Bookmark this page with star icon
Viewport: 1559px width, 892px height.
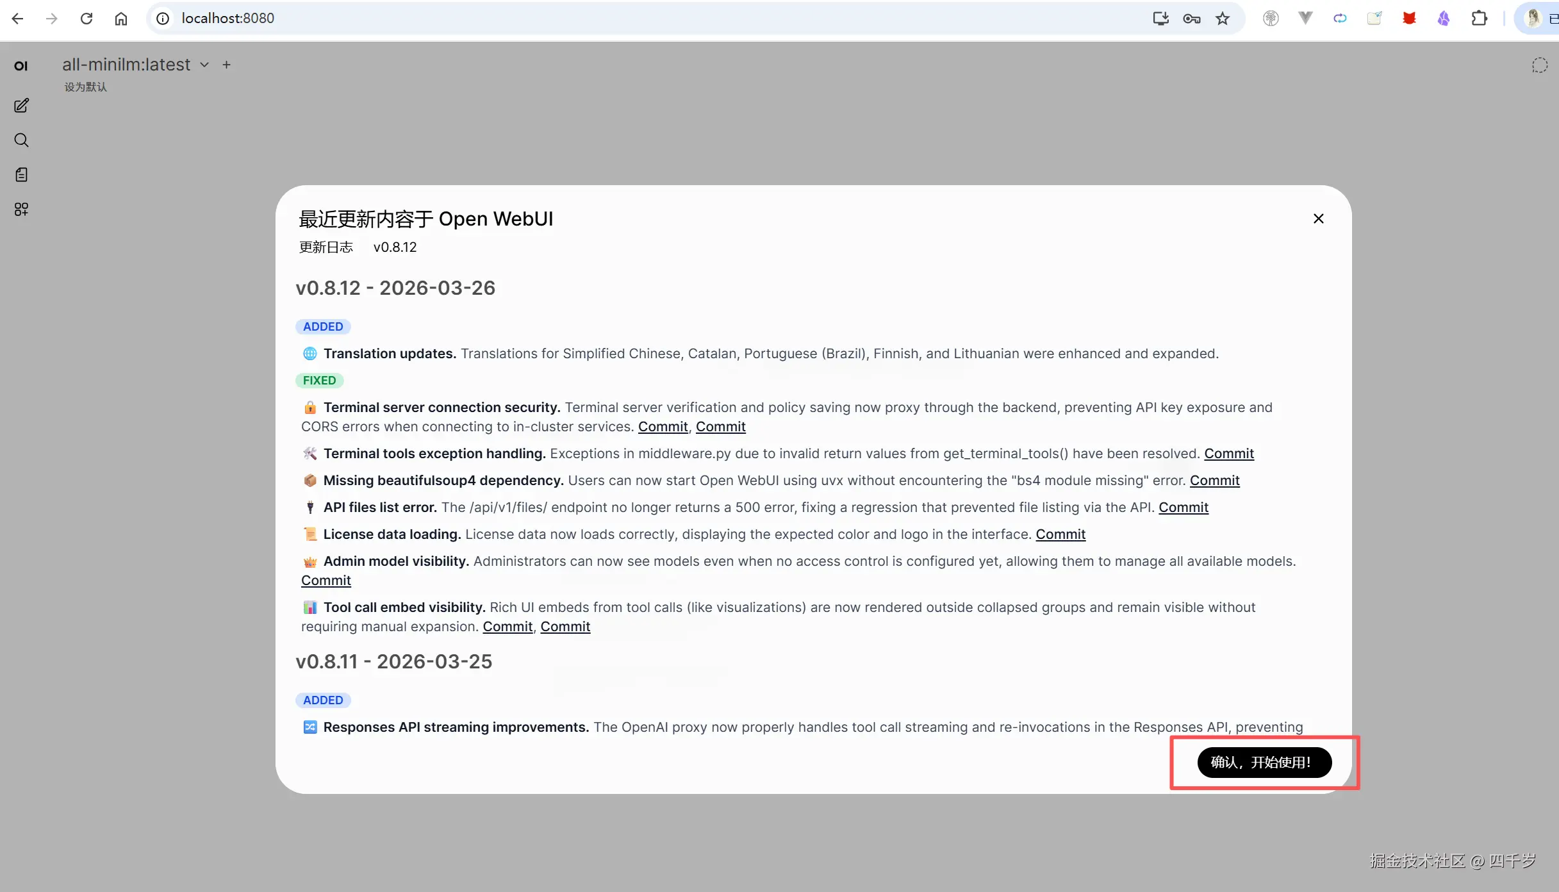tap(1223, 19)
